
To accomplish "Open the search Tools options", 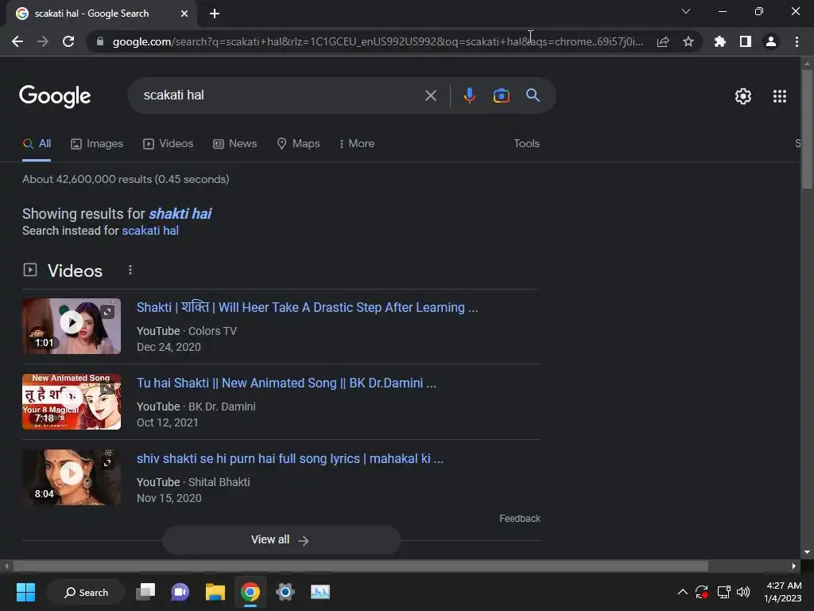I will [x=526, y=144].
